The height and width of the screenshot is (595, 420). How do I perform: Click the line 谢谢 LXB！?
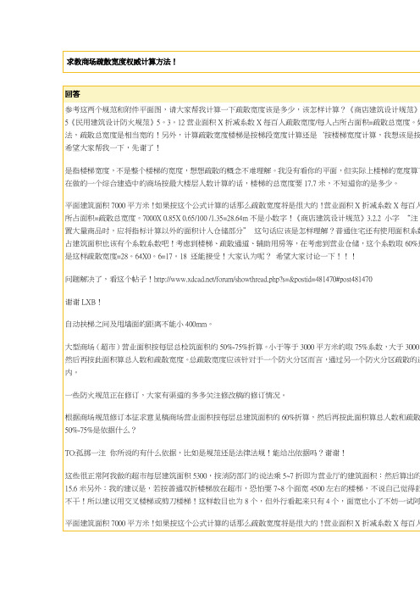83,302
